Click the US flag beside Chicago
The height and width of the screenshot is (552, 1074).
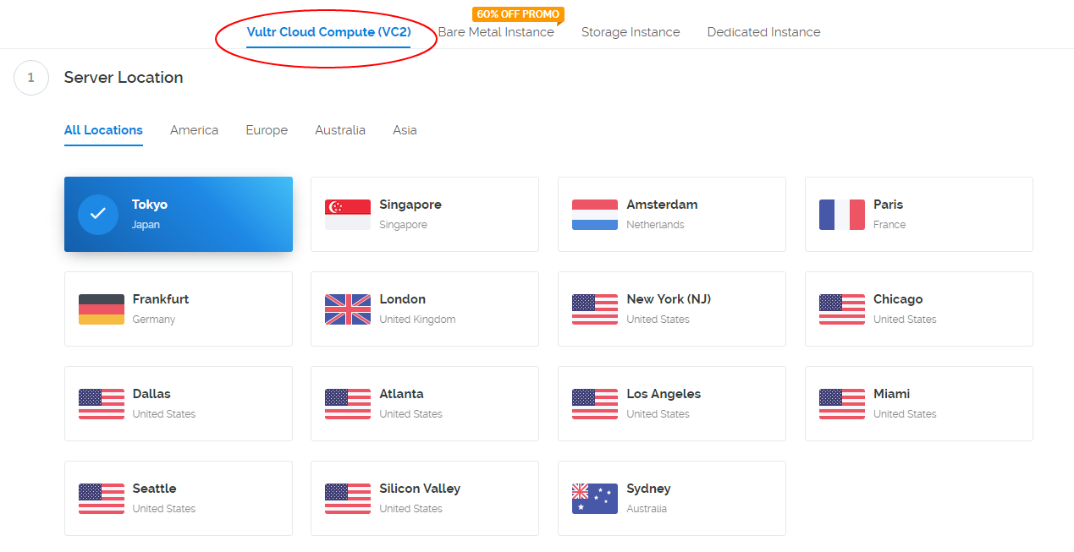coord(842,309)
